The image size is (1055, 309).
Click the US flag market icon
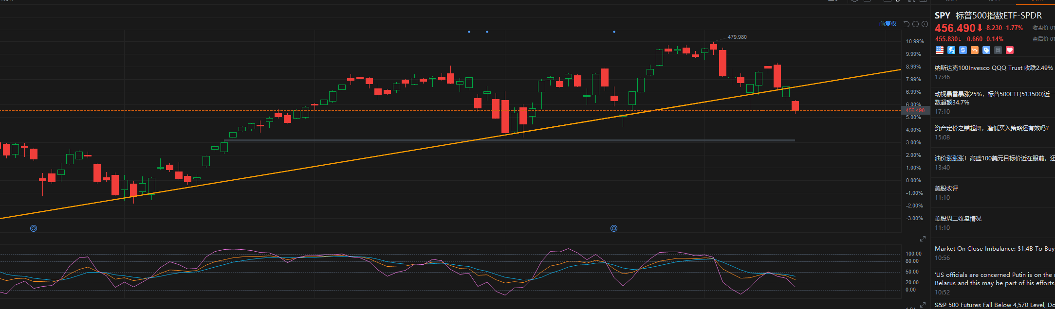coord(940,50)
